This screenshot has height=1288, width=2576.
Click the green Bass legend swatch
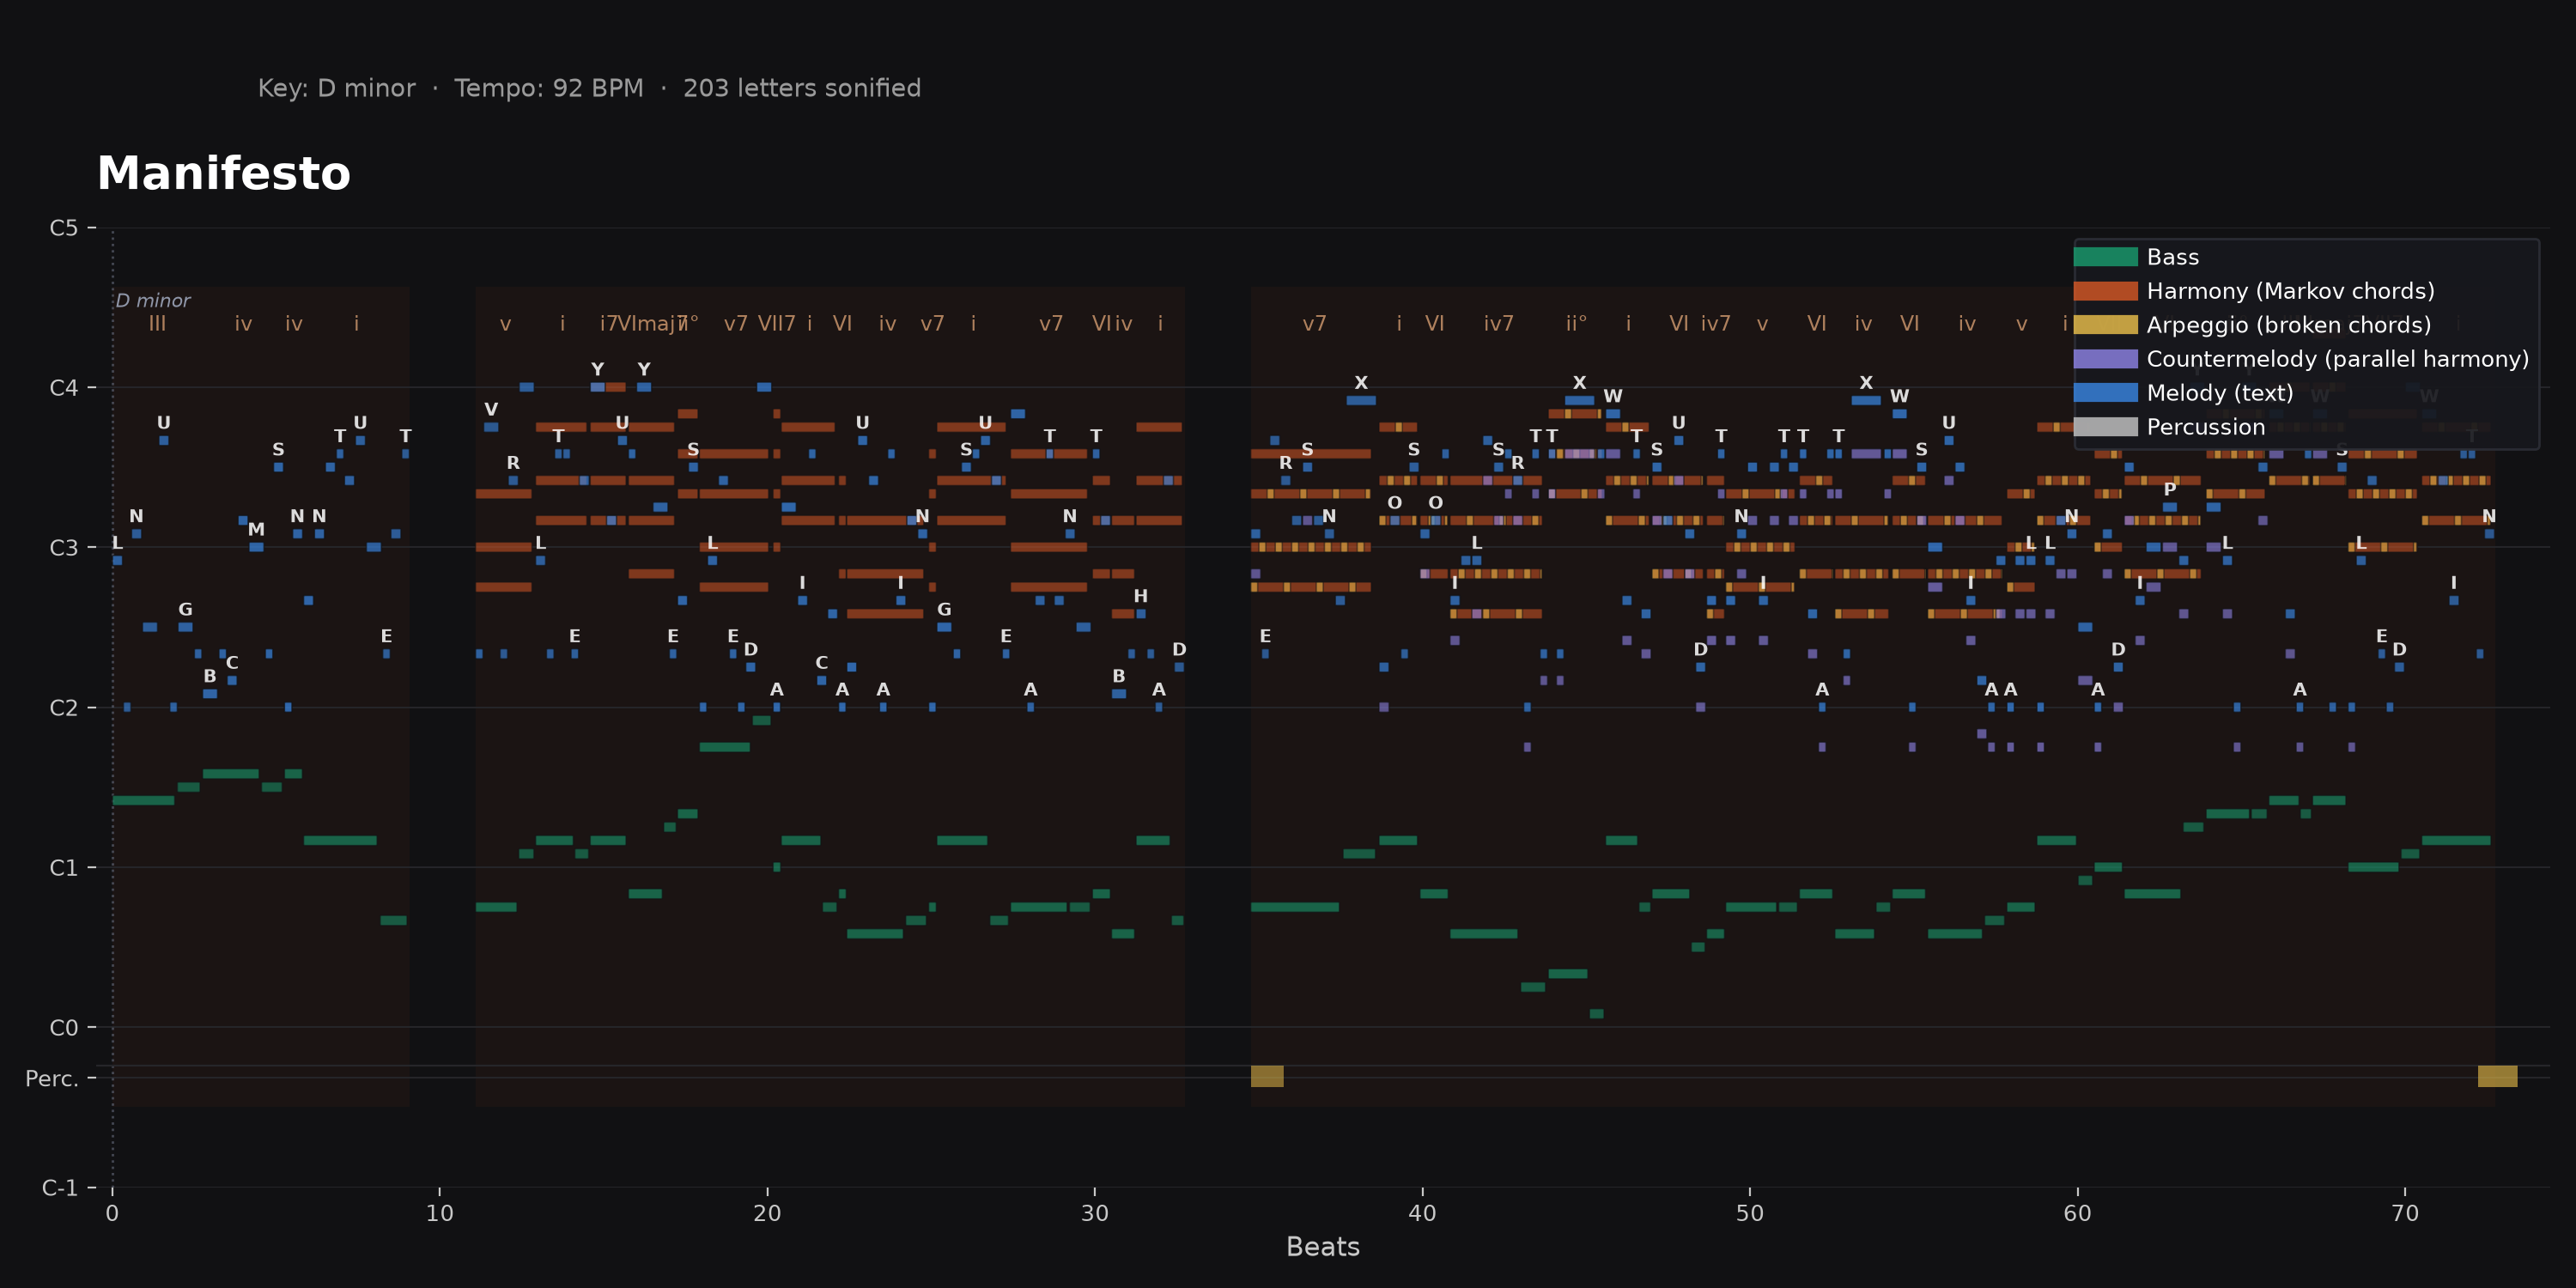[x=2105, y=257]
